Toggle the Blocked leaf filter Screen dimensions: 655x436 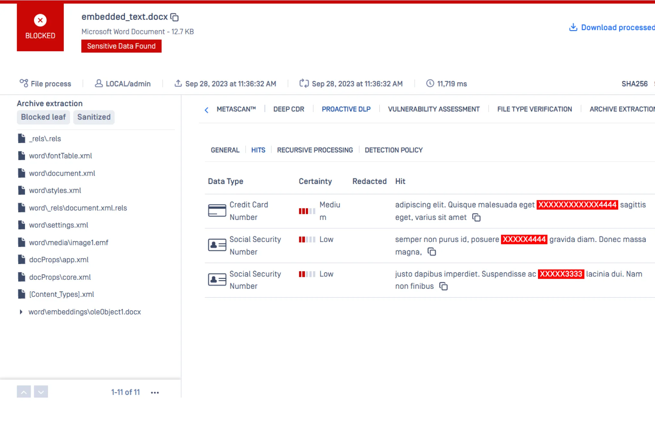click(43, 117)
